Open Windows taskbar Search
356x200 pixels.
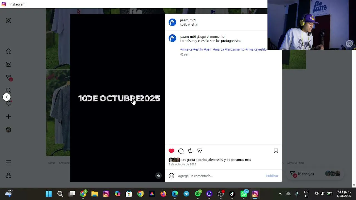pyautogui.click(x=60, y=194)
